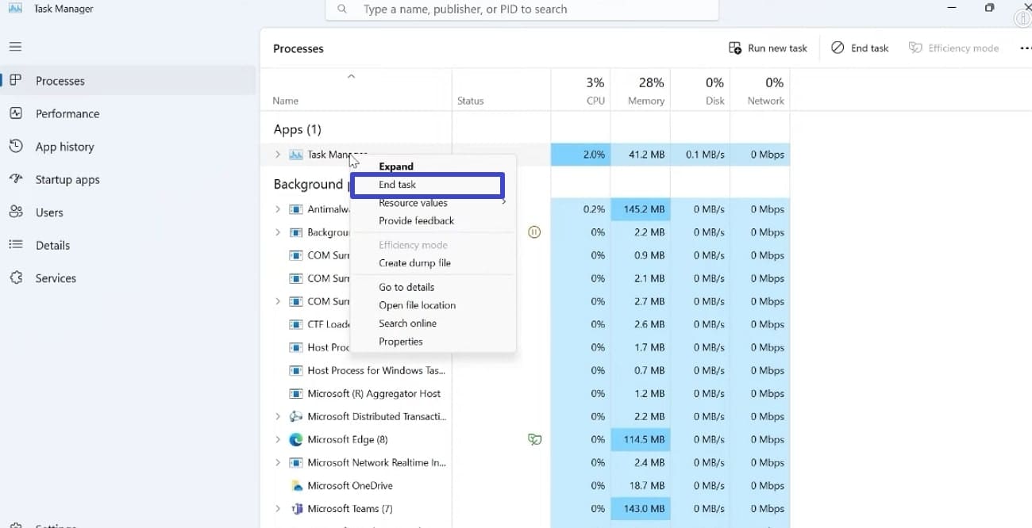The width and height of the screenshot is (1032, 528).
Task: Click the Microsoft Teams process icon
Action: pyautogui.click(x=296, y=509)
